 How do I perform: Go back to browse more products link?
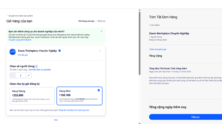point(20,16)
